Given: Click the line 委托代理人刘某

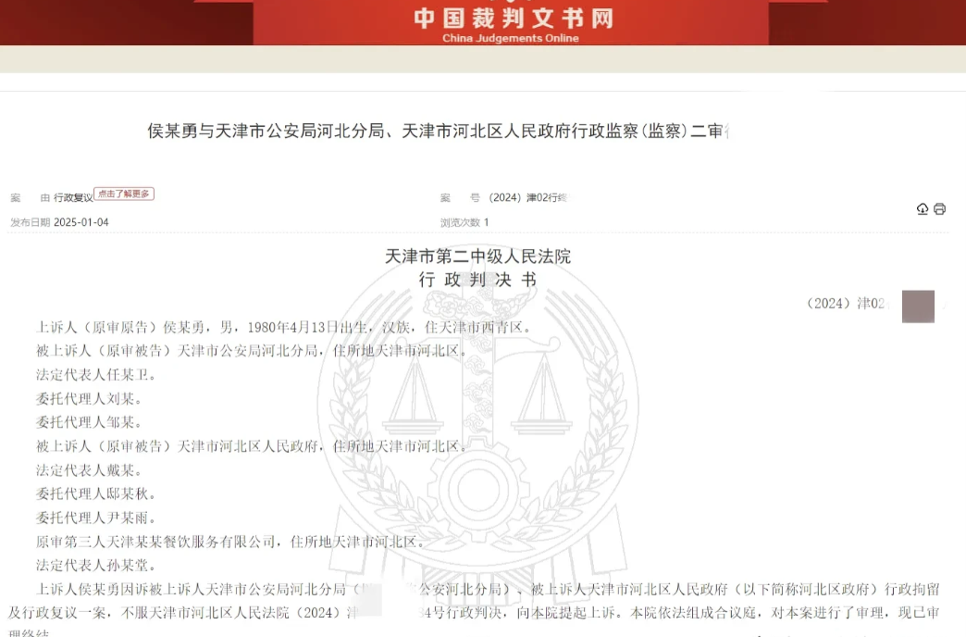Looking at the screenshot, I should pyautogui.click(x=90, y=399).
